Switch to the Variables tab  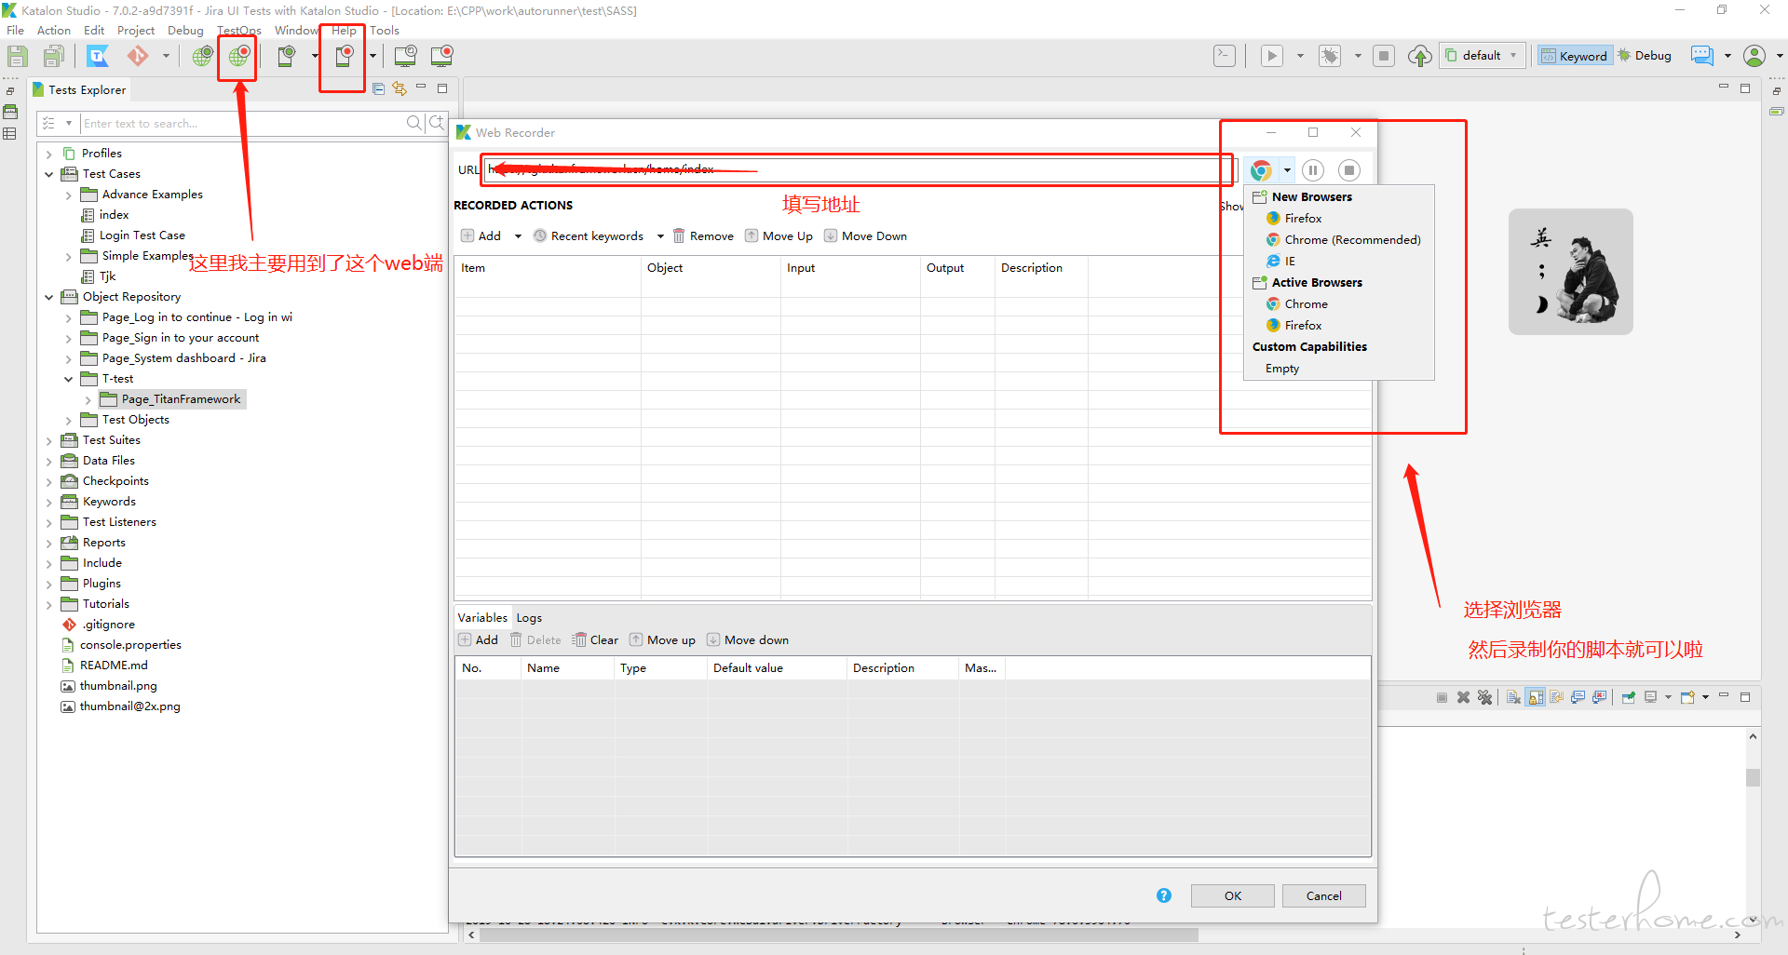coord(482,617)
